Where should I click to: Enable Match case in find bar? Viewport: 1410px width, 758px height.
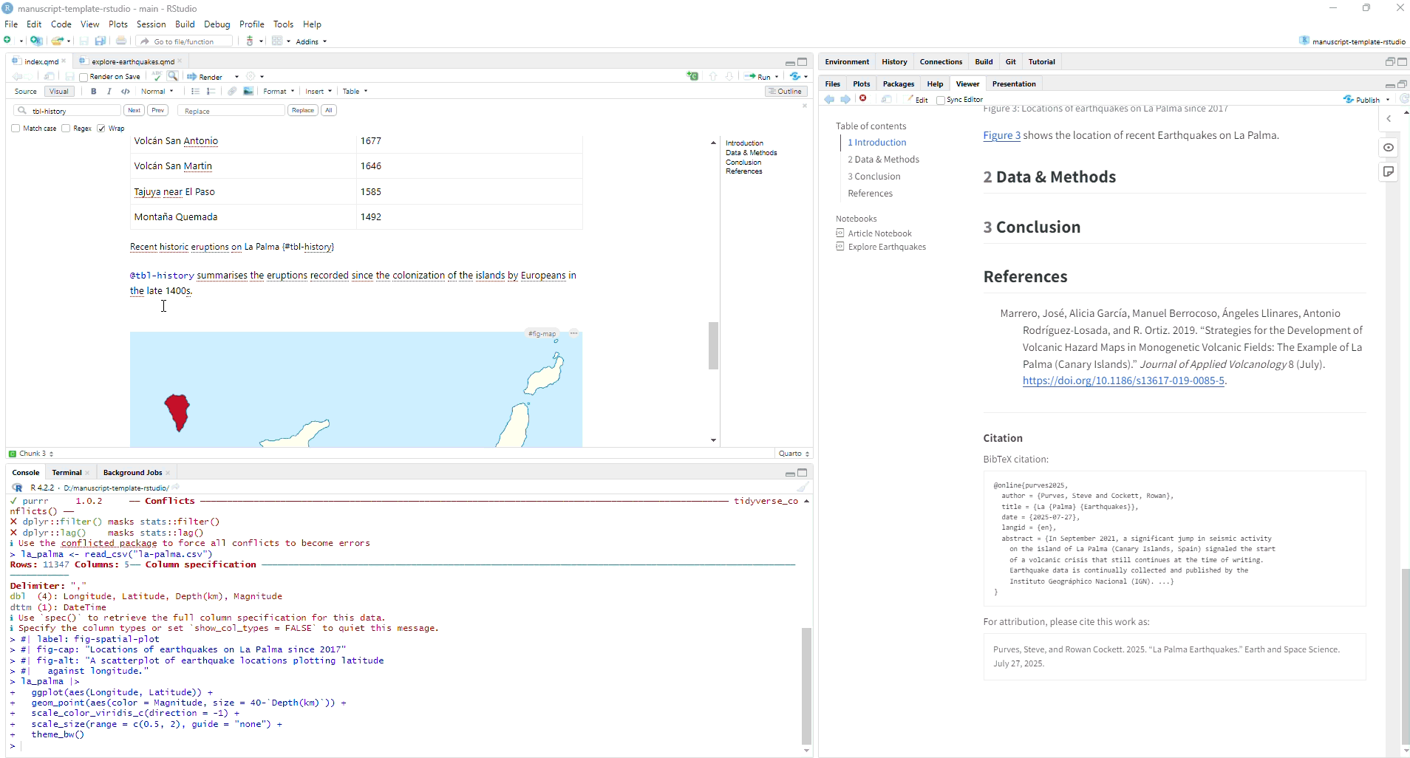click(16, 129)
